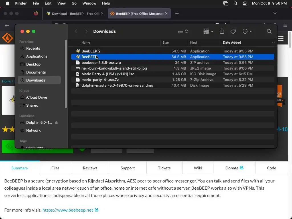Screen dimensions: 292x219
Task: Select neil-burn-kong-skull-island-still-b.jpg file
Action: click(173, 68)
